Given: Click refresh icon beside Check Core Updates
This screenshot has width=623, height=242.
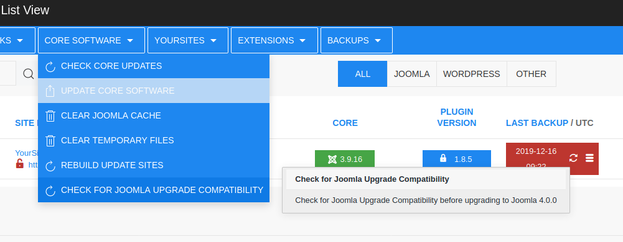Looking at the screenshot, I should pyautogui.click(x=50, y=66).
